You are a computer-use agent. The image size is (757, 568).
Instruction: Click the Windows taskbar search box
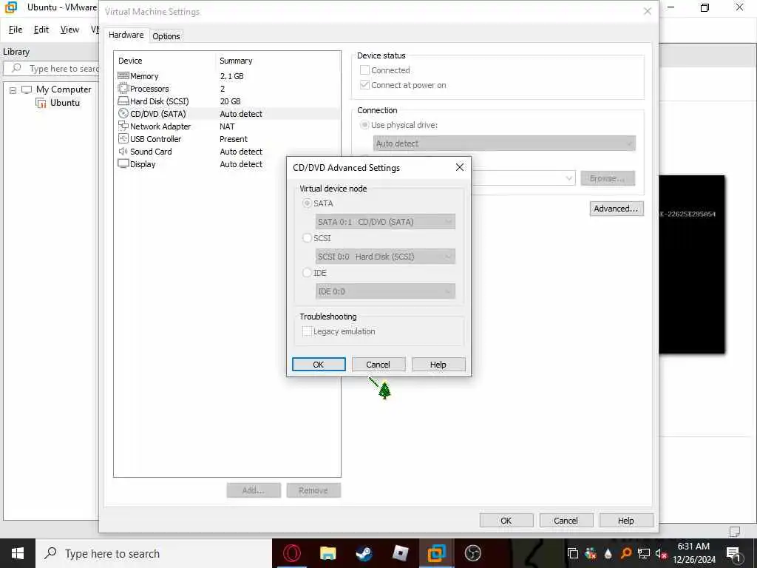[154, 553]
